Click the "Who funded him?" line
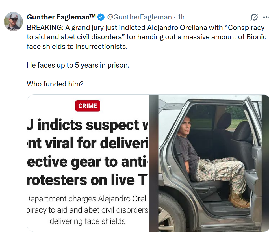 (55, 84)
